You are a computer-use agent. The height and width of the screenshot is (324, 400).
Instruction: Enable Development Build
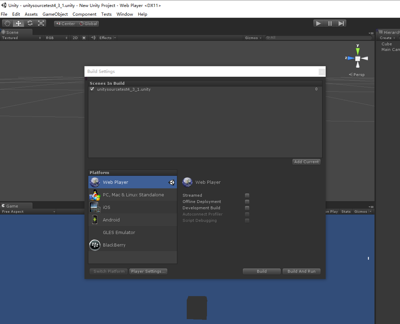point(247,208)
